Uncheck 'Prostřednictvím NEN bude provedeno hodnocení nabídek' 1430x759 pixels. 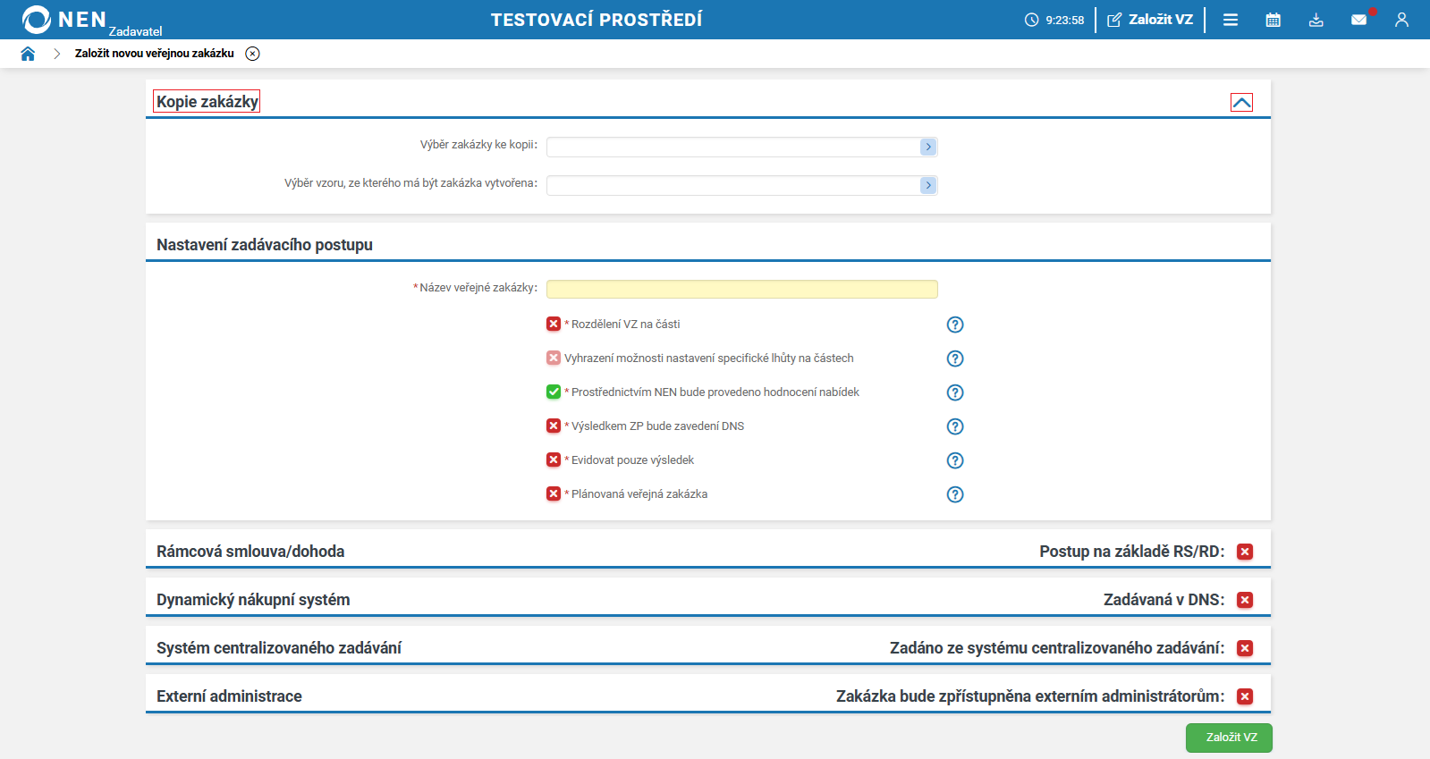554,392
